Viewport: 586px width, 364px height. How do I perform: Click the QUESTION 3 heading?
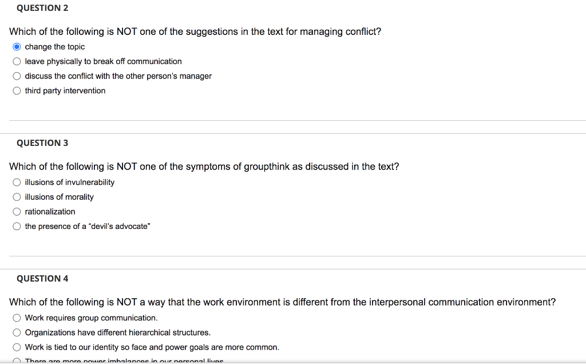coord(42,143)
